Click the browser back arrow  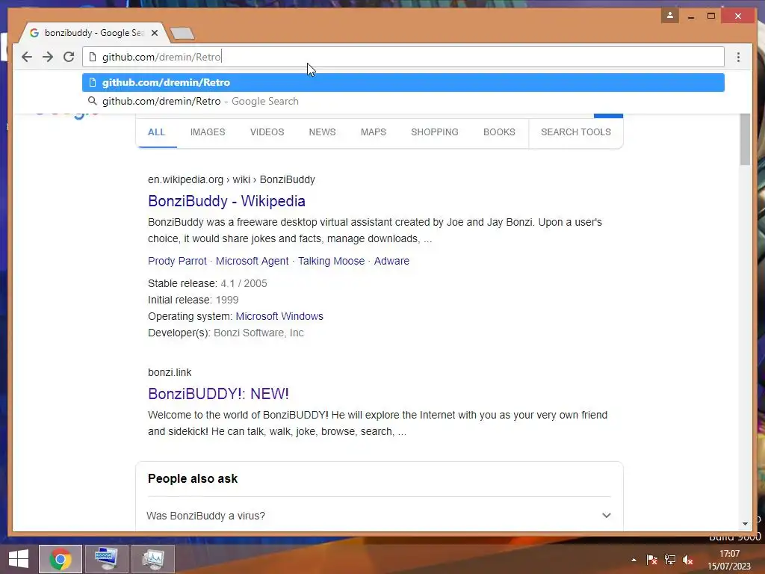[27, 57]
